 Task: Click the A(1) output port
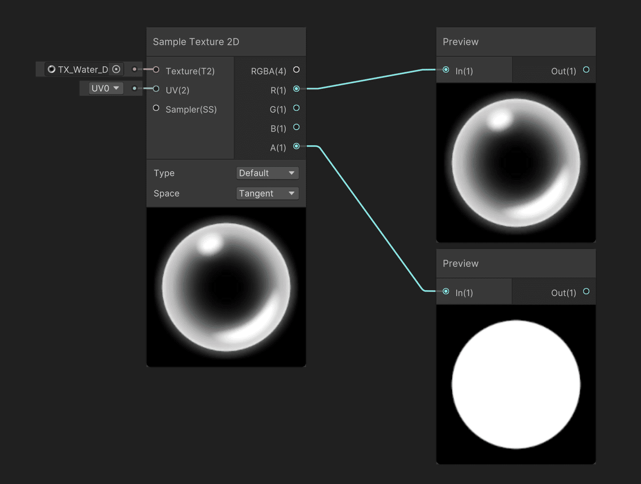pyautogui.click(x=296, y=146)
